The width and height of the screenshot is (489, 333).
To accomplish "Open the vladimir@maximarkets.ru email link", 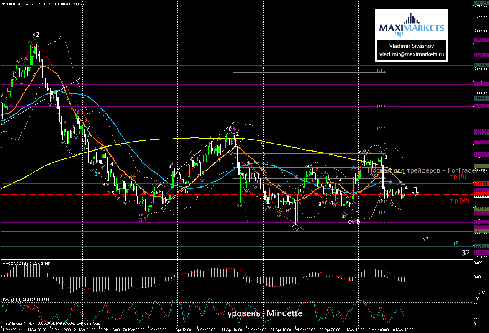I will coord(412,54).
